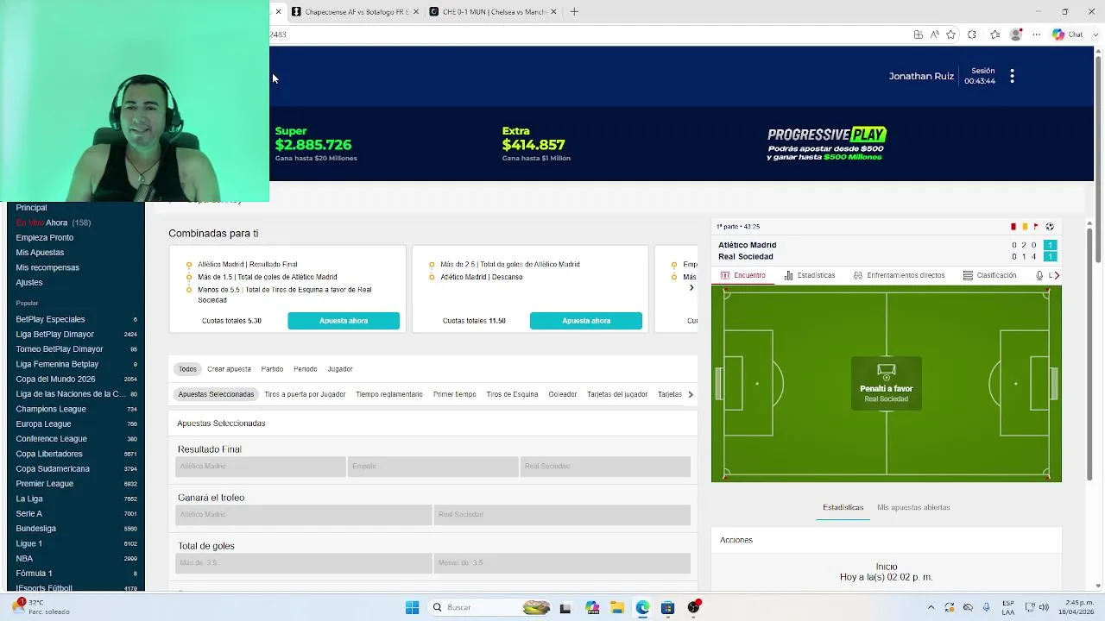Click the microphone icon in system tray
Viewport: 1105px width, 621px height.
[x=986, y=607]
